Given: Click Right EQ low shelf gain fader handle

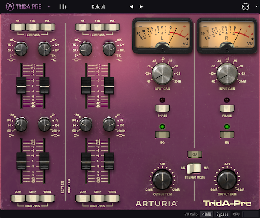Looking at the screenshot, I should click(86, 161).
